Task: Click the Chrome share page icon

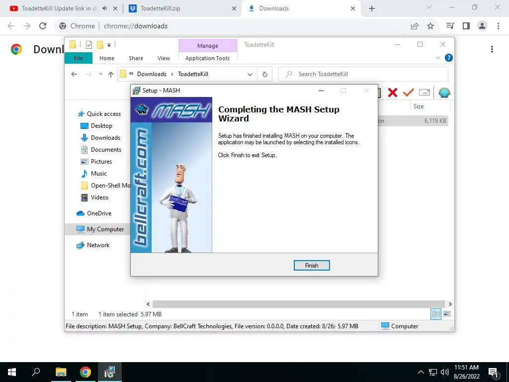Action: pos(415,26)
